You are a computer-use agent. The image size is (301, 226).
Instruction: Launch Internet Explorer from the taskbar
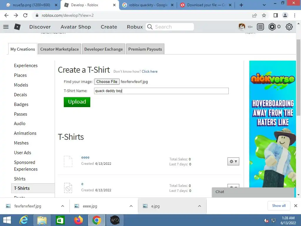coord(24,220)
